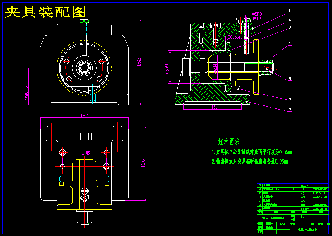Click the Φ8F8 tolerance label

(257, 18)
